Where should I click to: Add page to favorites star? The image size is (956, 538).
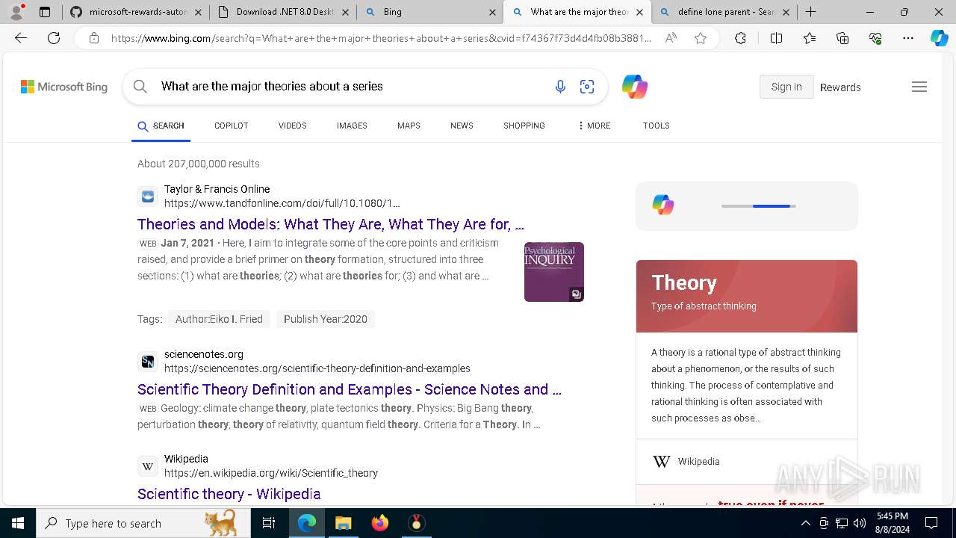point(701,38)
